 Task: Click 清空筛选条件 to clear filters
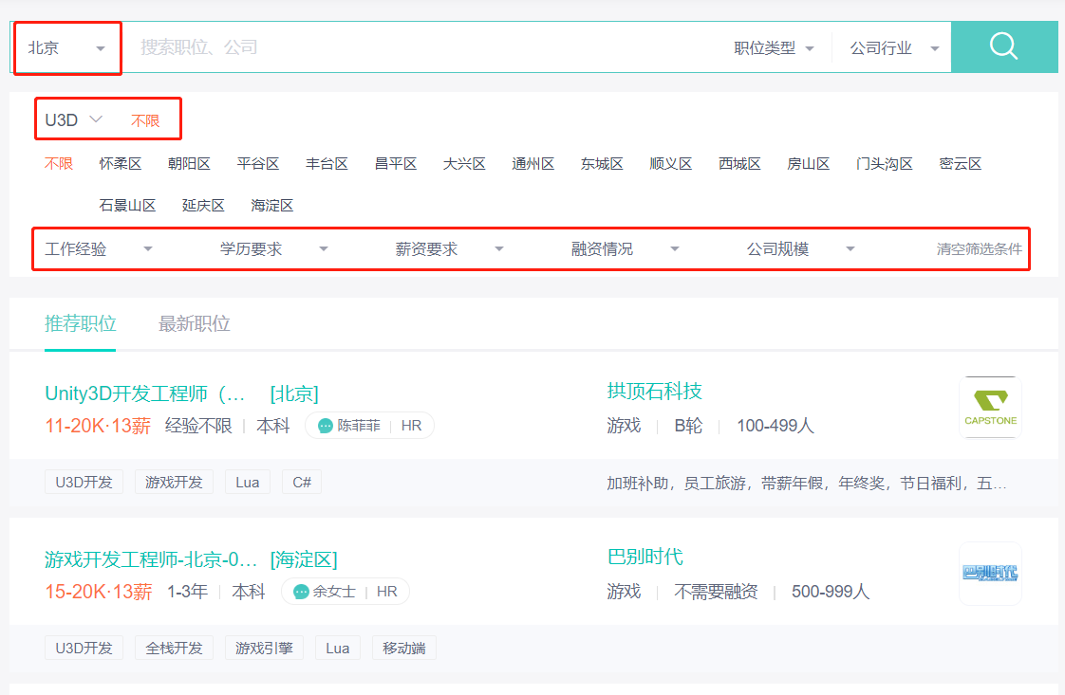click(x=978, y=248)
